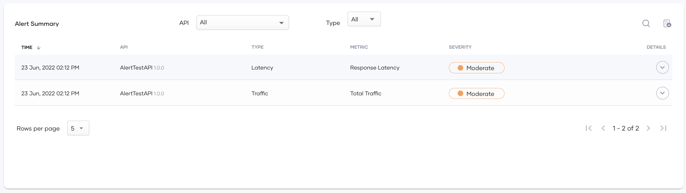This screenshot has height=193, width=686.
Task: Click the METRIC column header
Action: point(359,47)
